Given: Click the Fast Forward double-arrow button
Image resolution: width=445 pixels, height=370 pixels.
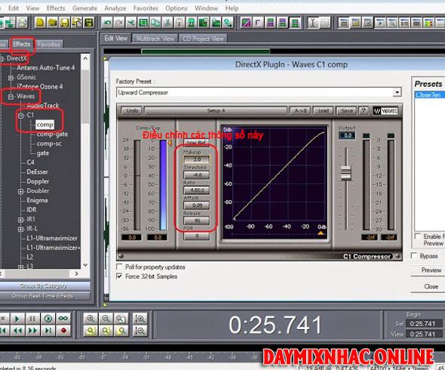Looking at the screenshot, I should coord(32,331).
